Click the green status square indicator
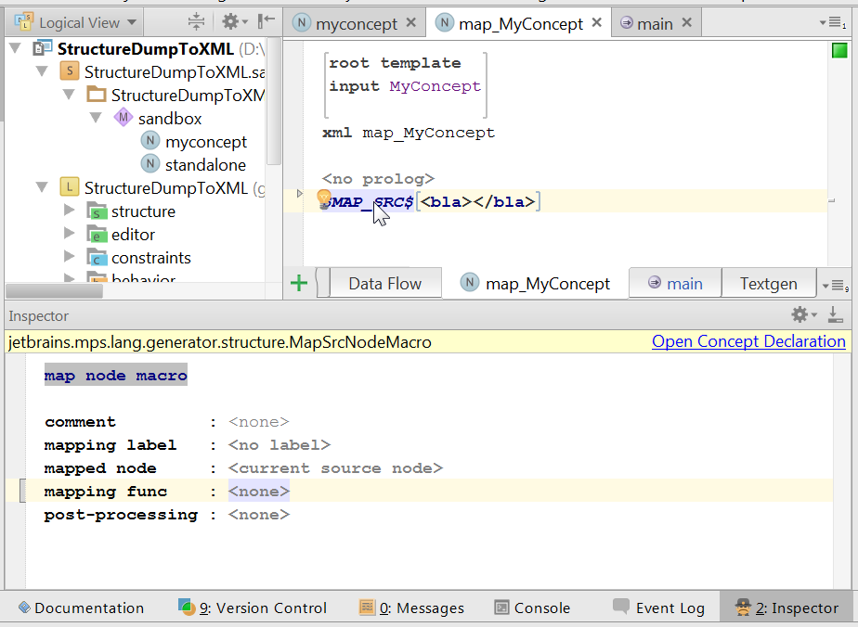 (x=838, y=51)
